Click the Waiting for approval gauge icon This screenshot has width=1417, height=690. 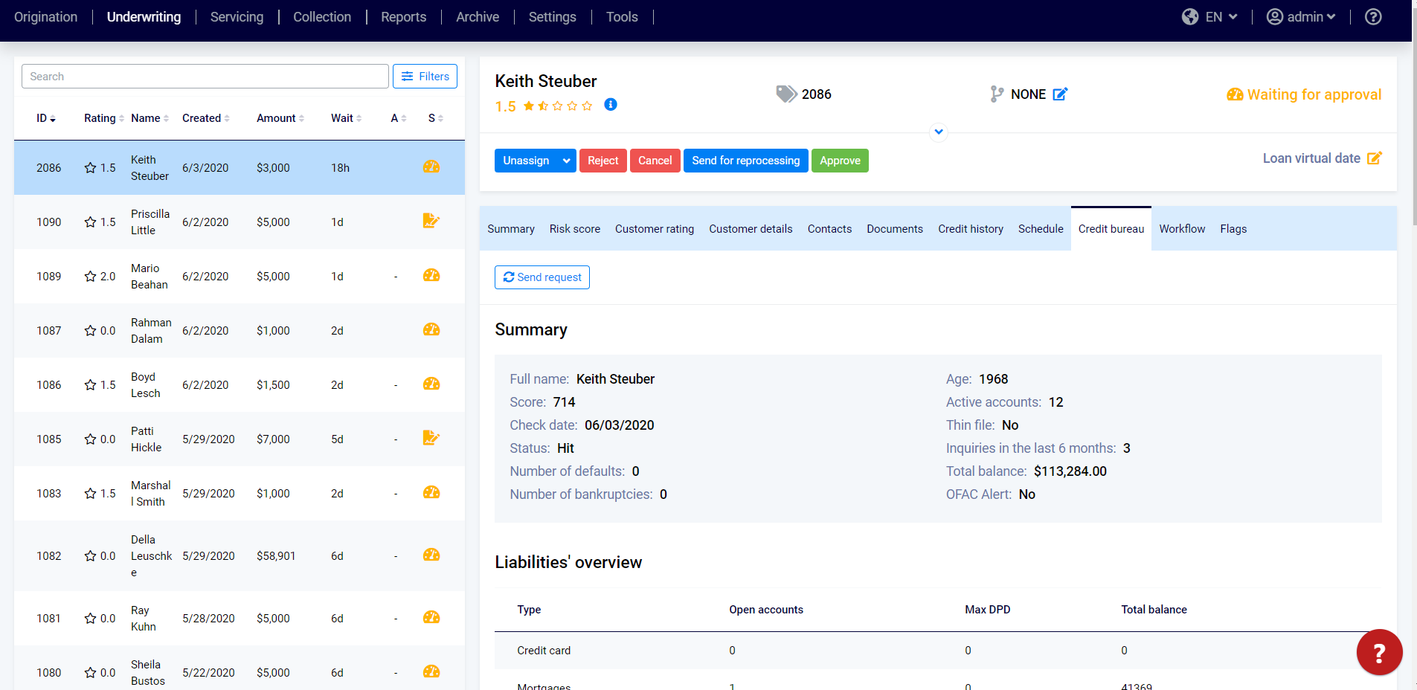[1235, 94]
